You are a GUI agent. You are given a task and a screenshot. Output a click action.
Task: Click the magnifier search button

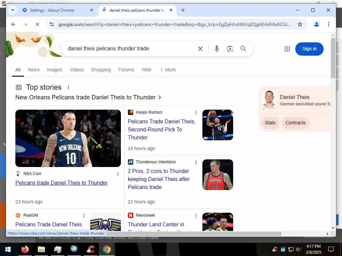point(243,49)
